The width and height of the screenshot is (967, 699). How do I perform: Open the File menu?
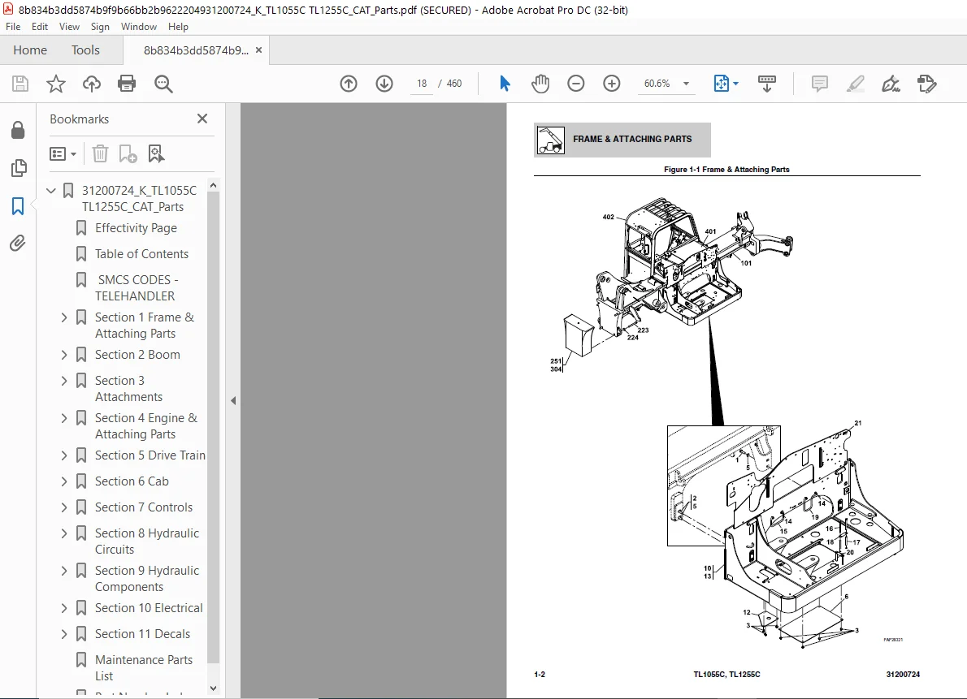click(x=13, y=27)
